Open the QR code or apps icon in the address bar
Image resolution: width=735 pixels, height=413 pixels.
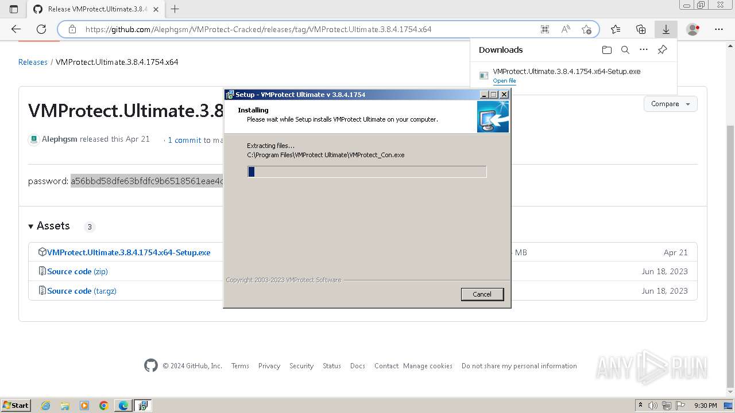coord(545,29)
